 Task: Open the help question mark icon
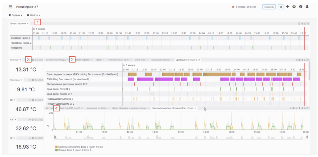coord(301,7)
